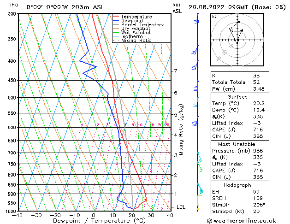Click the Surface section heading
Image resolution: width=290 pixels, height=224 pixels.
(x=237, y=97)
